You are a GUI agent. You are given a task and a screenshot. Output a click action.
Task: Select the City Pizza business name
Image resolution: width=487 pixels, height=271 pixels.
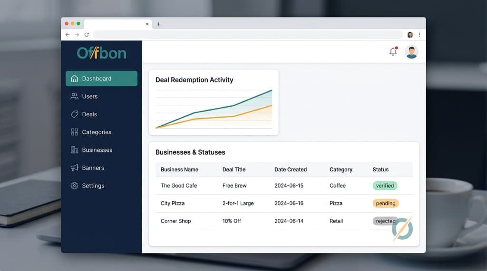point(173,203)
